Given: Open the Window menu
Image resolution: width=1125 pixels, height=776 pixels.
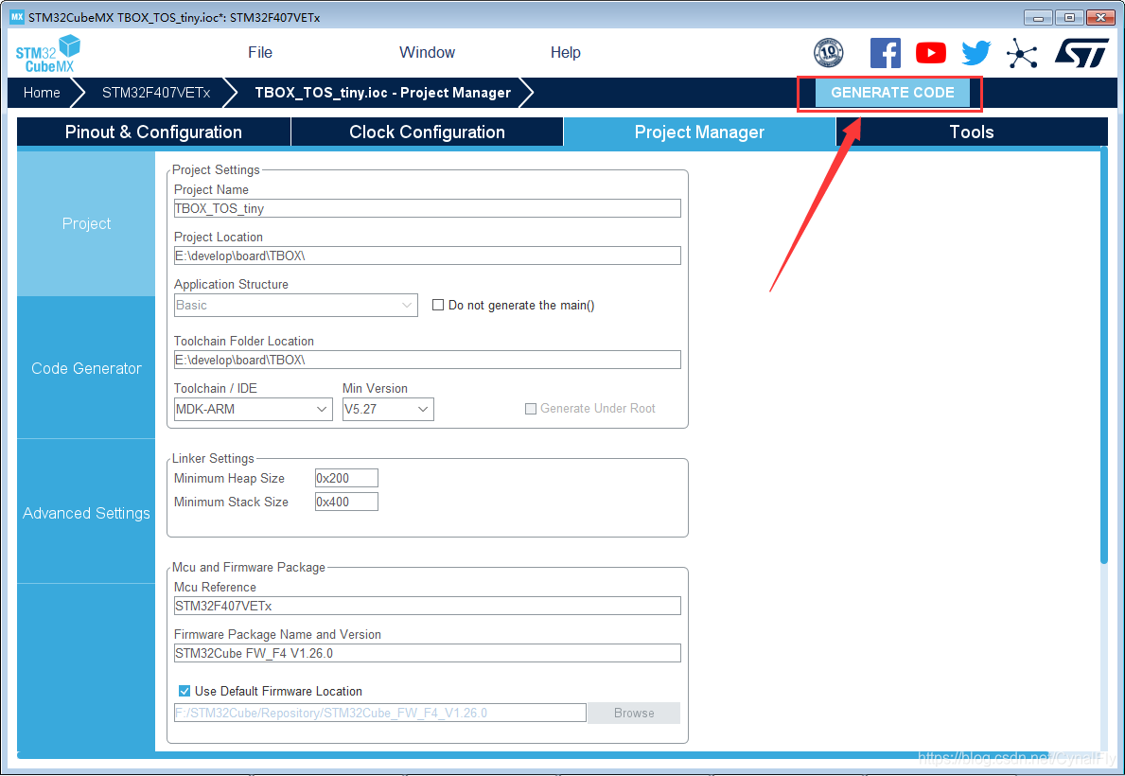Looking at the screenshot, I should pos(427,52).
